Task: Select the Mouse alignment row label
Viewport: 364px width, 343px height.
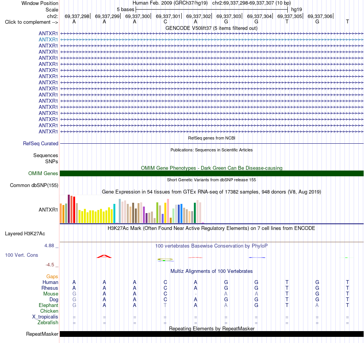Action: point(51,294)
